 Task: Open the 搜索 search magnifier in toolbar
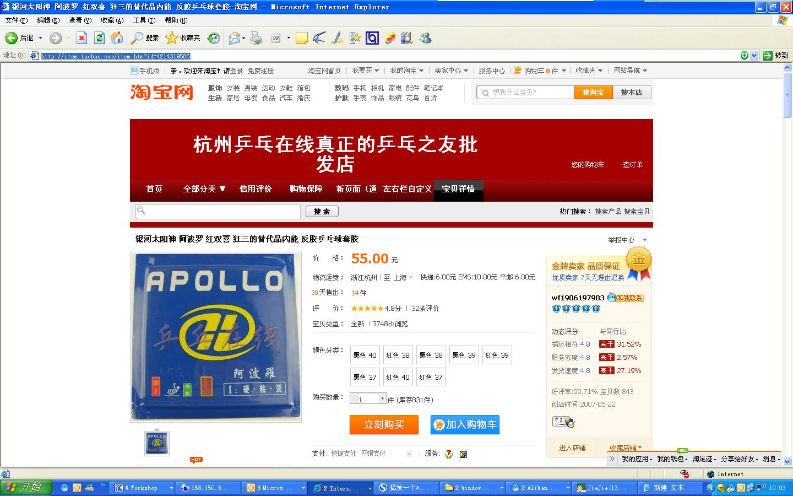point(145,37)
